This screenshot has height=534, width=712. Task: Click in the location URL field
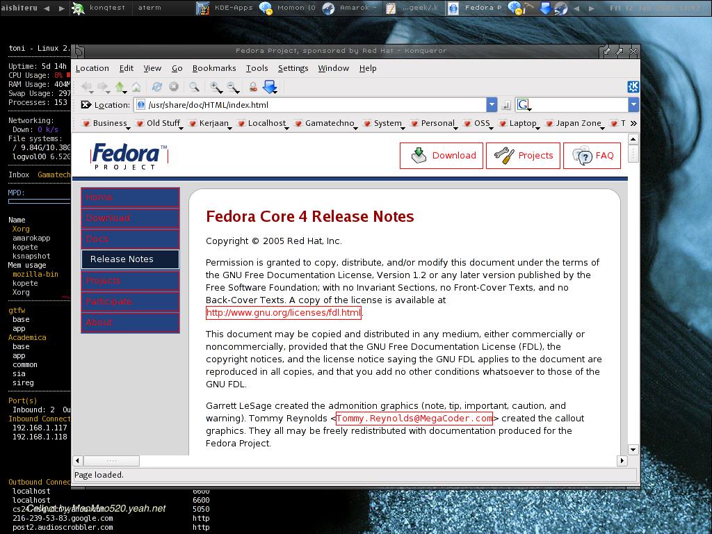[x=310, y=105]
